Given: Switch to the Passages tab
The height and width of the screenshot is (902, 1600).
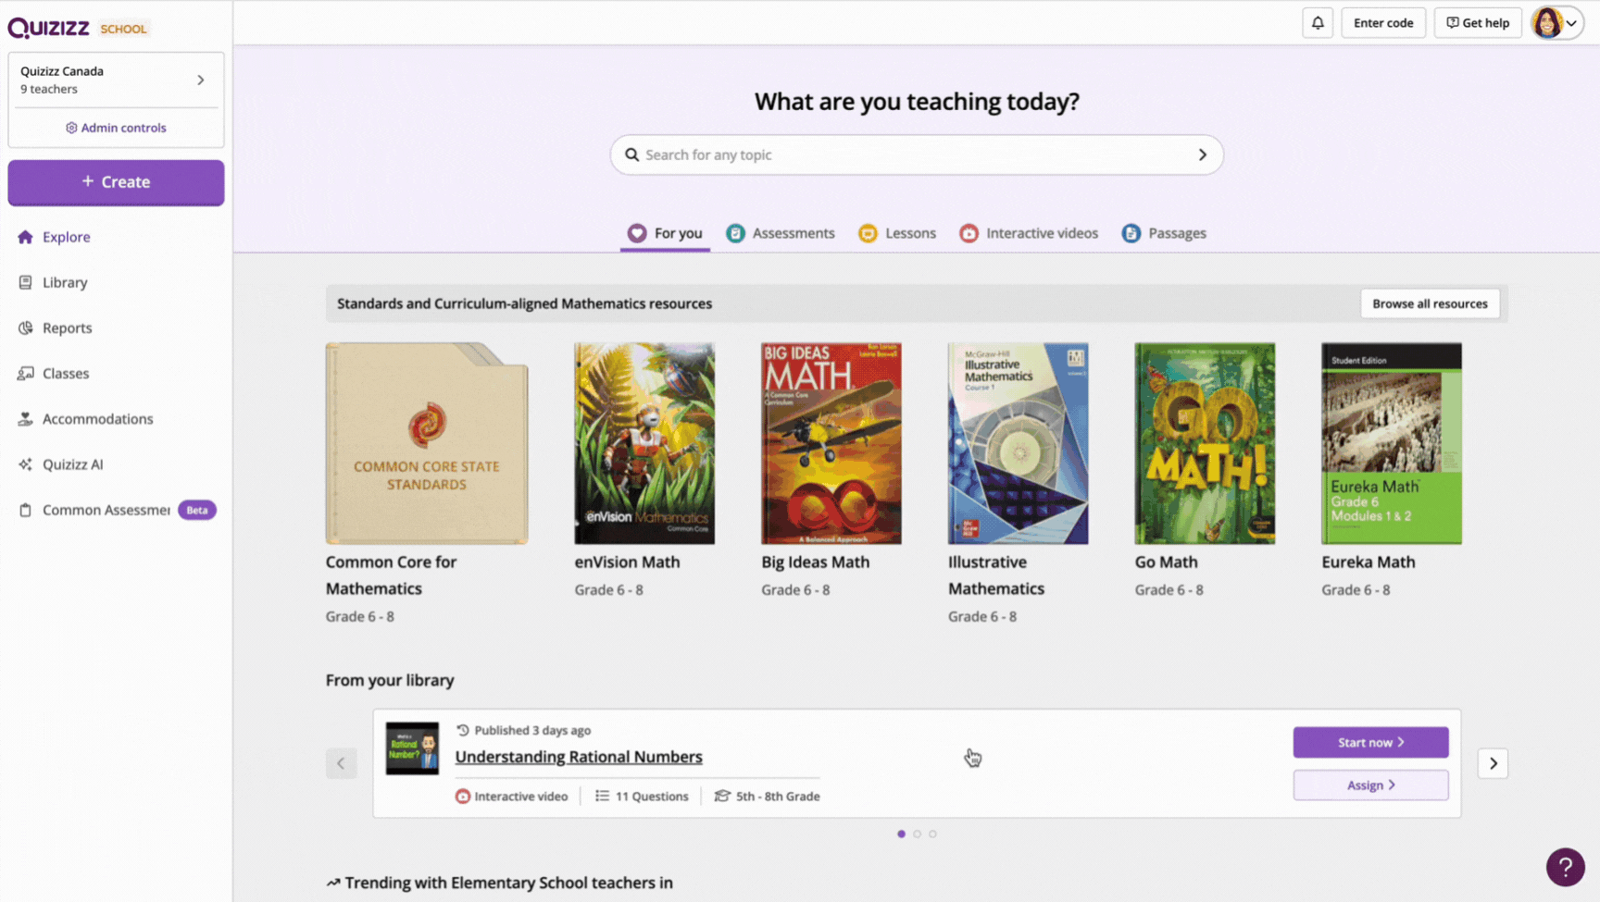Looking at the screenshot, I should click(x=1164, y=233).
